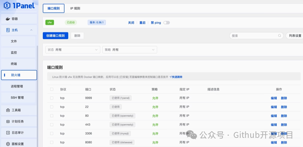The width and height of the screenshot is (303, 147).
Task: Click 删除 for port 443
Action: [284, 125]
